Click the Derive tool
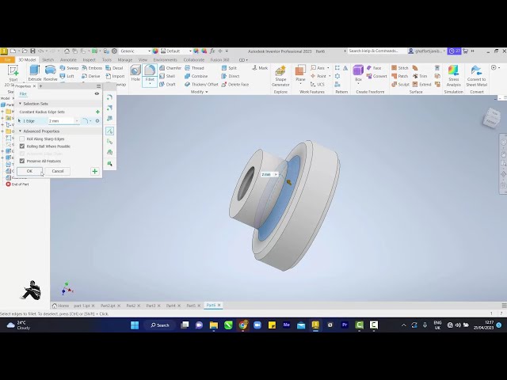This screenshot has height=380, width=507. [91, 76]
